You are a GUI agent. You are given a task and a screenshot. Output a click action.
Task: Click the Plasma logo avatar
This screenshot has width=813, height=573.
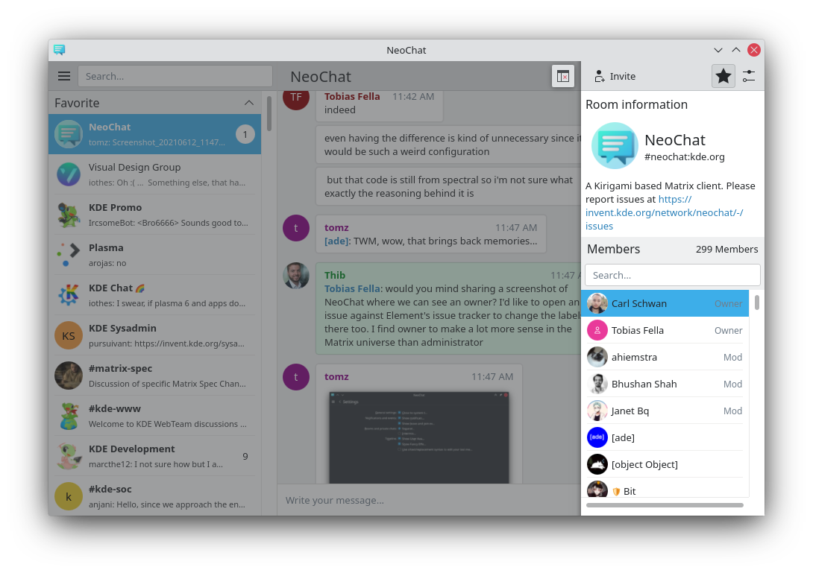69,255
